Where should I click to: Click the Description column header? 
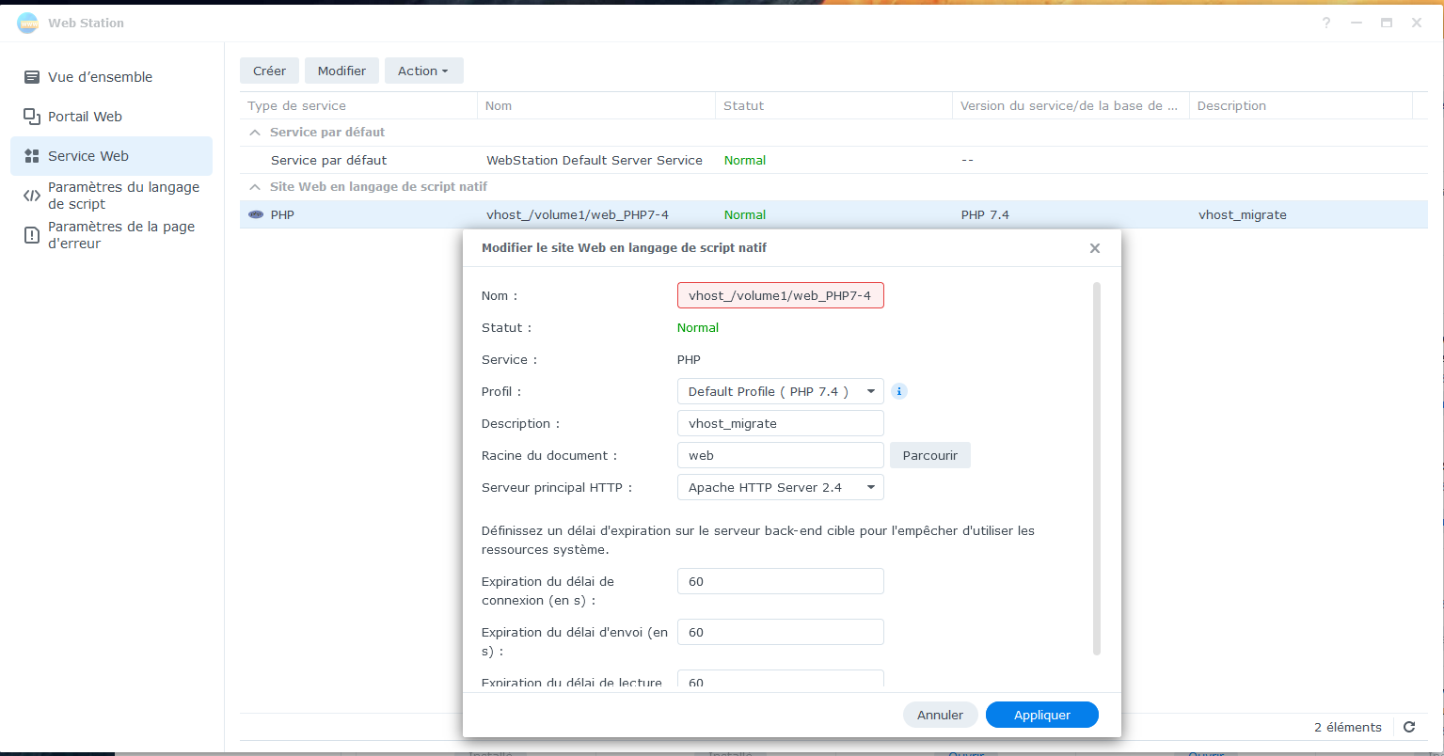(x=1301, y=105)
